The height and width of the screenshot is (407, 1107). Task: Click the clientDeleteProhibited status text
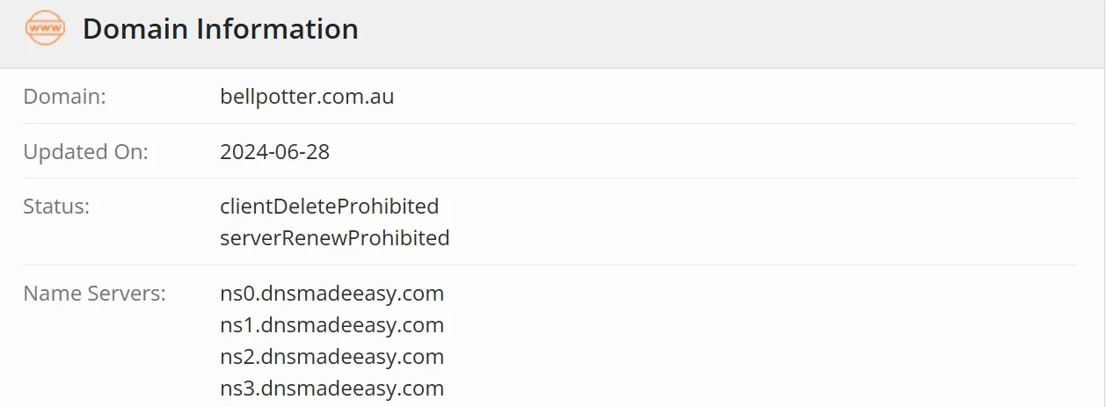coord(329,206)
